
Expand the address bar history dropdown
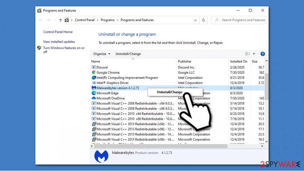pyautogui.click(x=196, y=20)
